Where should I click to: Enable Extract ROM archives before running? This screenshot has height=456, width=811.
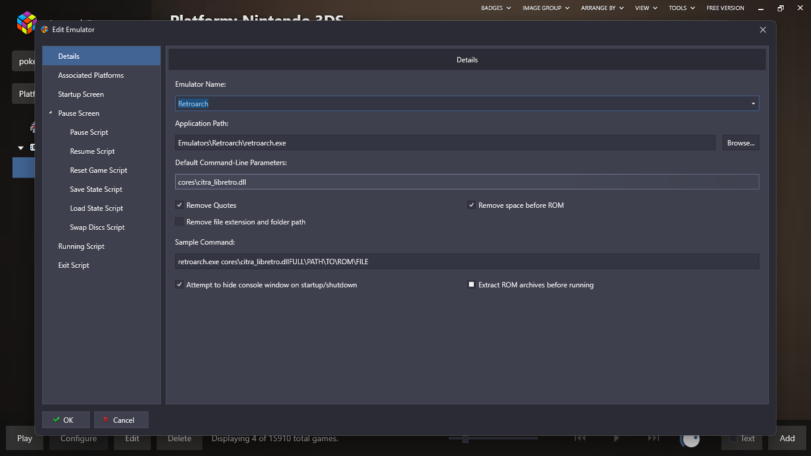click(471, 284)
